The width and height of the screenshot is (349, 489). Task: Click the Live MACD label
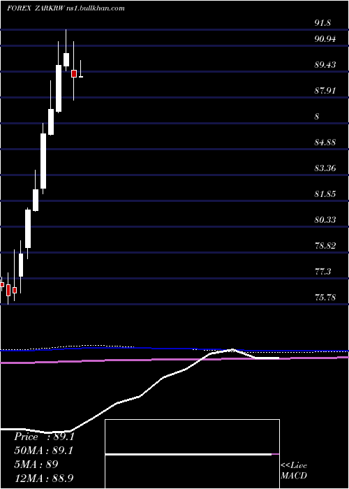pyautogui.click(x=294, y=471)
